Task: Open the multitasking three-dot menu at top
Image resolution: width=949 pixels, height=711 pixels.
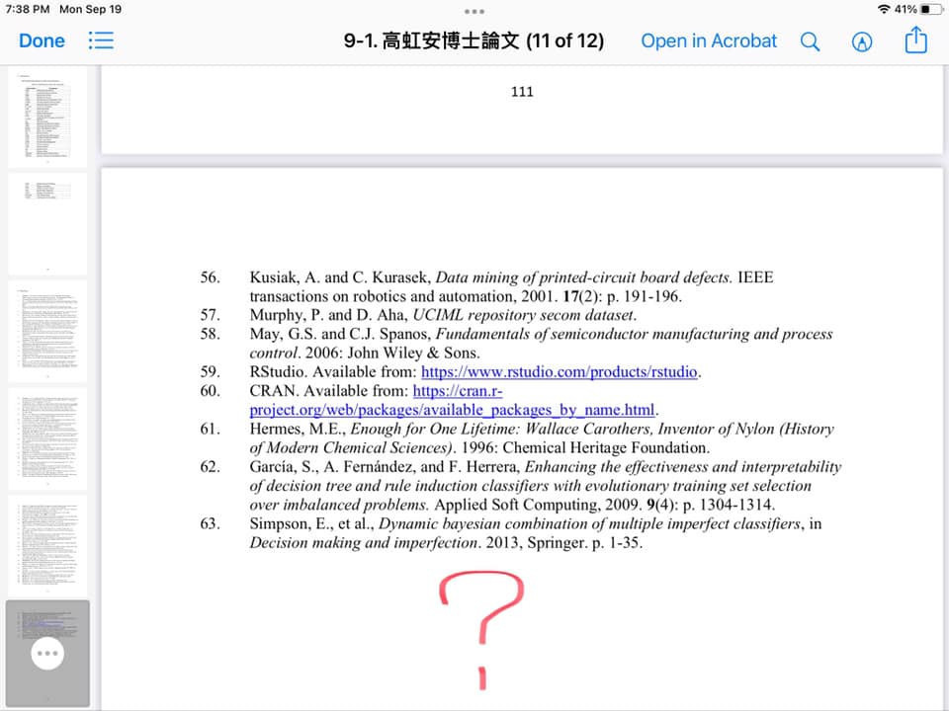Action: pyautogui.click(x=474, y=12)
